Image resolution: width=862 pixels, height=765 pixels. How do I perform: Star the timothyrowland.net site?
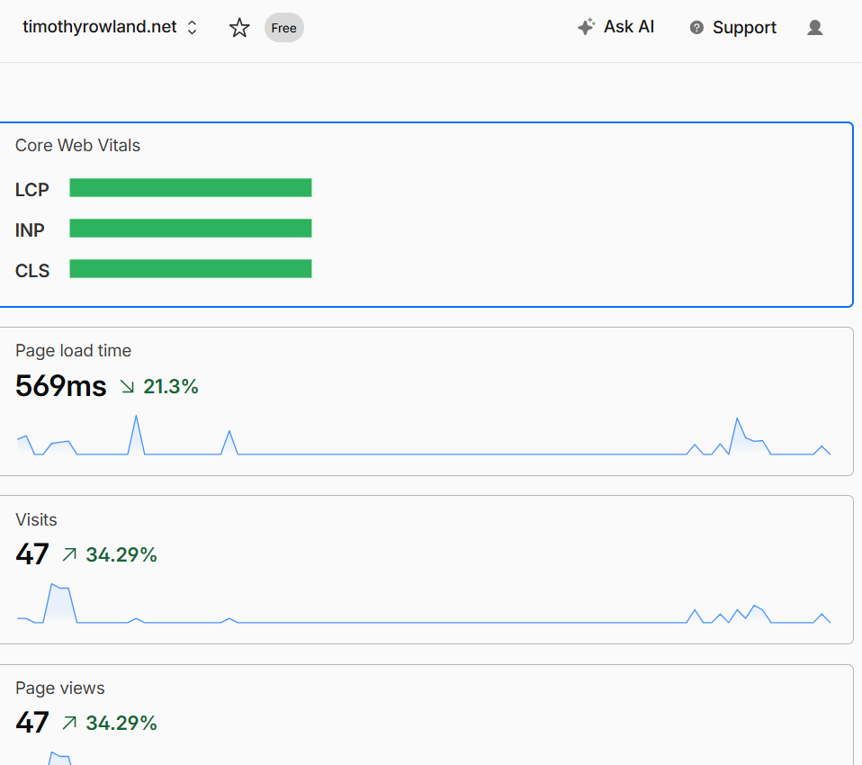click(239, 28)
